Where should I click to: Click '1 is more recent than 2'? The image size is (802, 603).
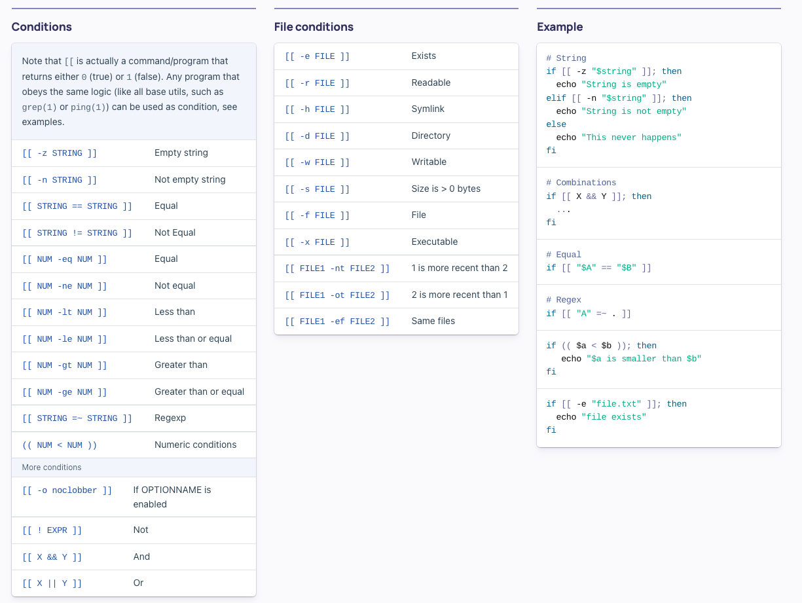coord(460,268)
